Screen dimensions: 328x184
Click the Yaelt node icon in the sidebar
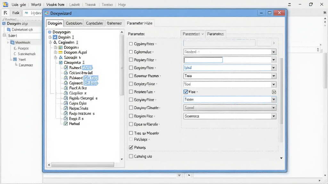(x=15, y=59)
